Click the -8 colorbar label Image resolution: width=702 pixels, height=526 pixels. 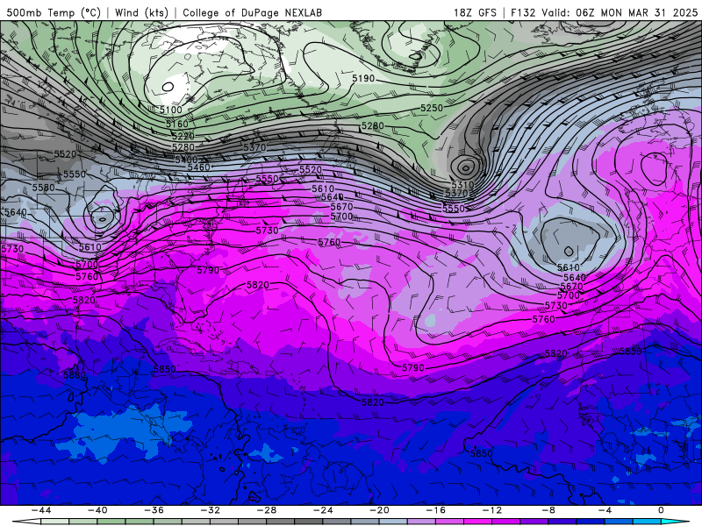click(548, 510)
